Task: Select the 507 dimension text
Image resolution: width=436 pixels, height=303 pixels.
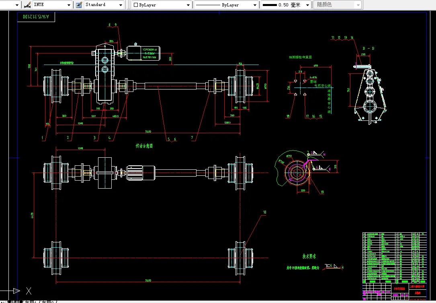Action: (93, 116)
